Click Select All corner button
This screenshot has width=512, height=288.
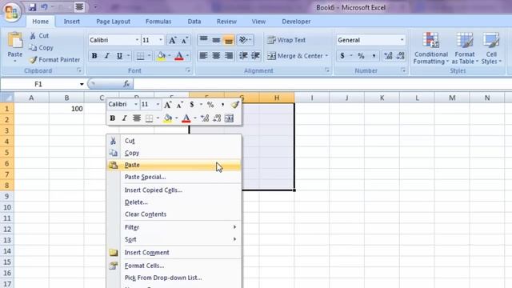(x=7, y=98)
